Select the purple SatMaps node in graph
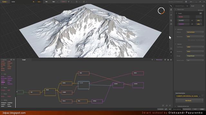The height and width of the screenshot is (115, 206). (97, 101)
